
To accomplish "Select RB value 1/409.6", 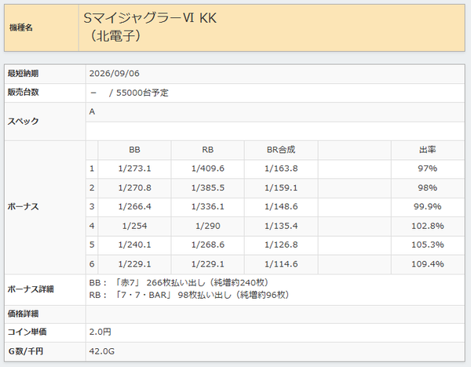I will pos(207,169).
